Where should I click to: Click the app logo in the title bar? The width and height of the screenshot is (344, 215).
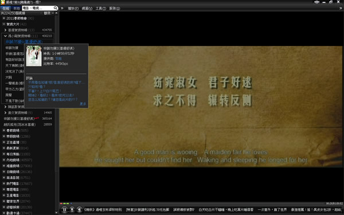point(3,2)
